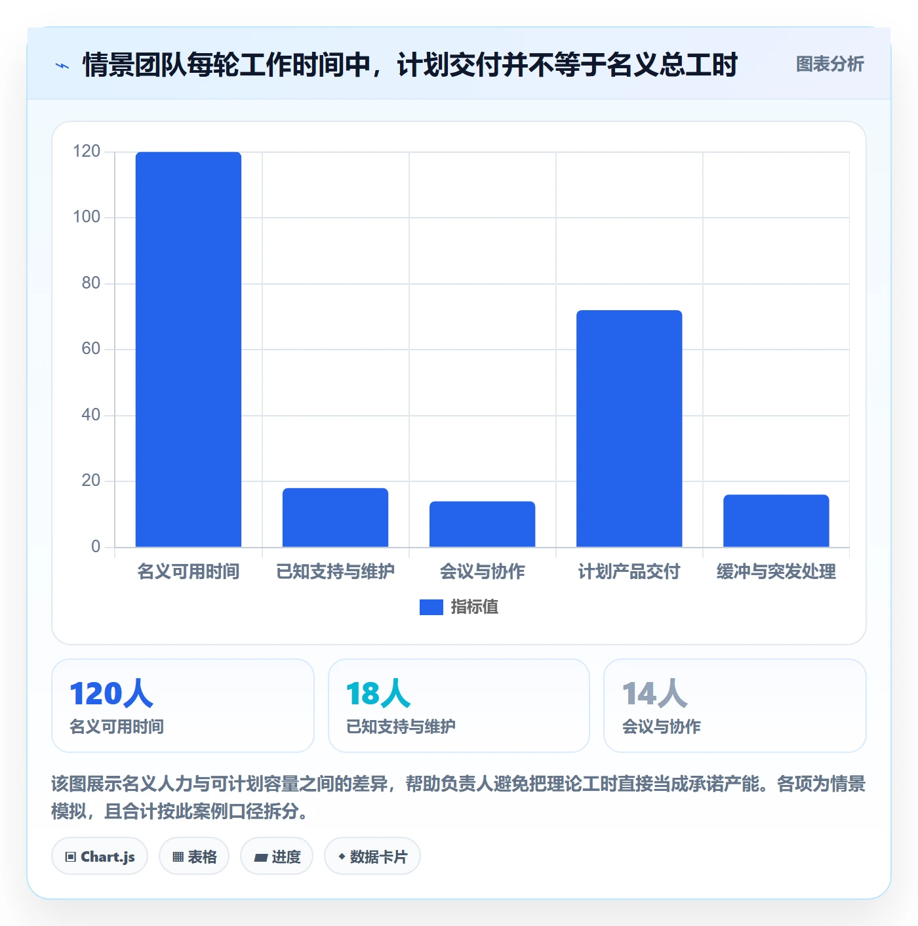Select the 表格 tag chip
The image size is (918, 926).
[x=194, y=856]
